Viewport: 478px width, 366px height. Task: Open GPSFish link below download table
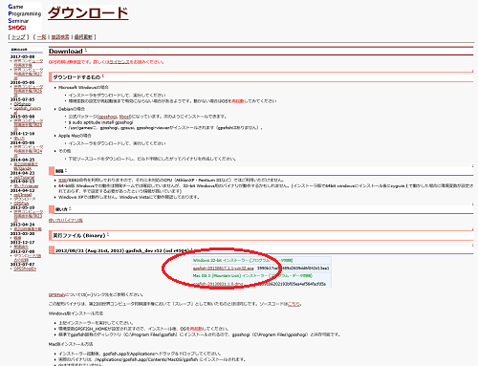click(x=56, y=295)
